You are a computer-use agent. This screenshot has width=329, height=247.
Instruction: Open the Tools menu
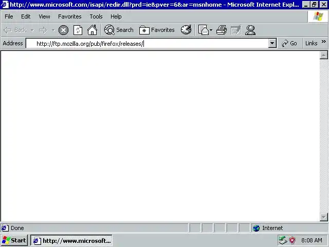[96, 16]
